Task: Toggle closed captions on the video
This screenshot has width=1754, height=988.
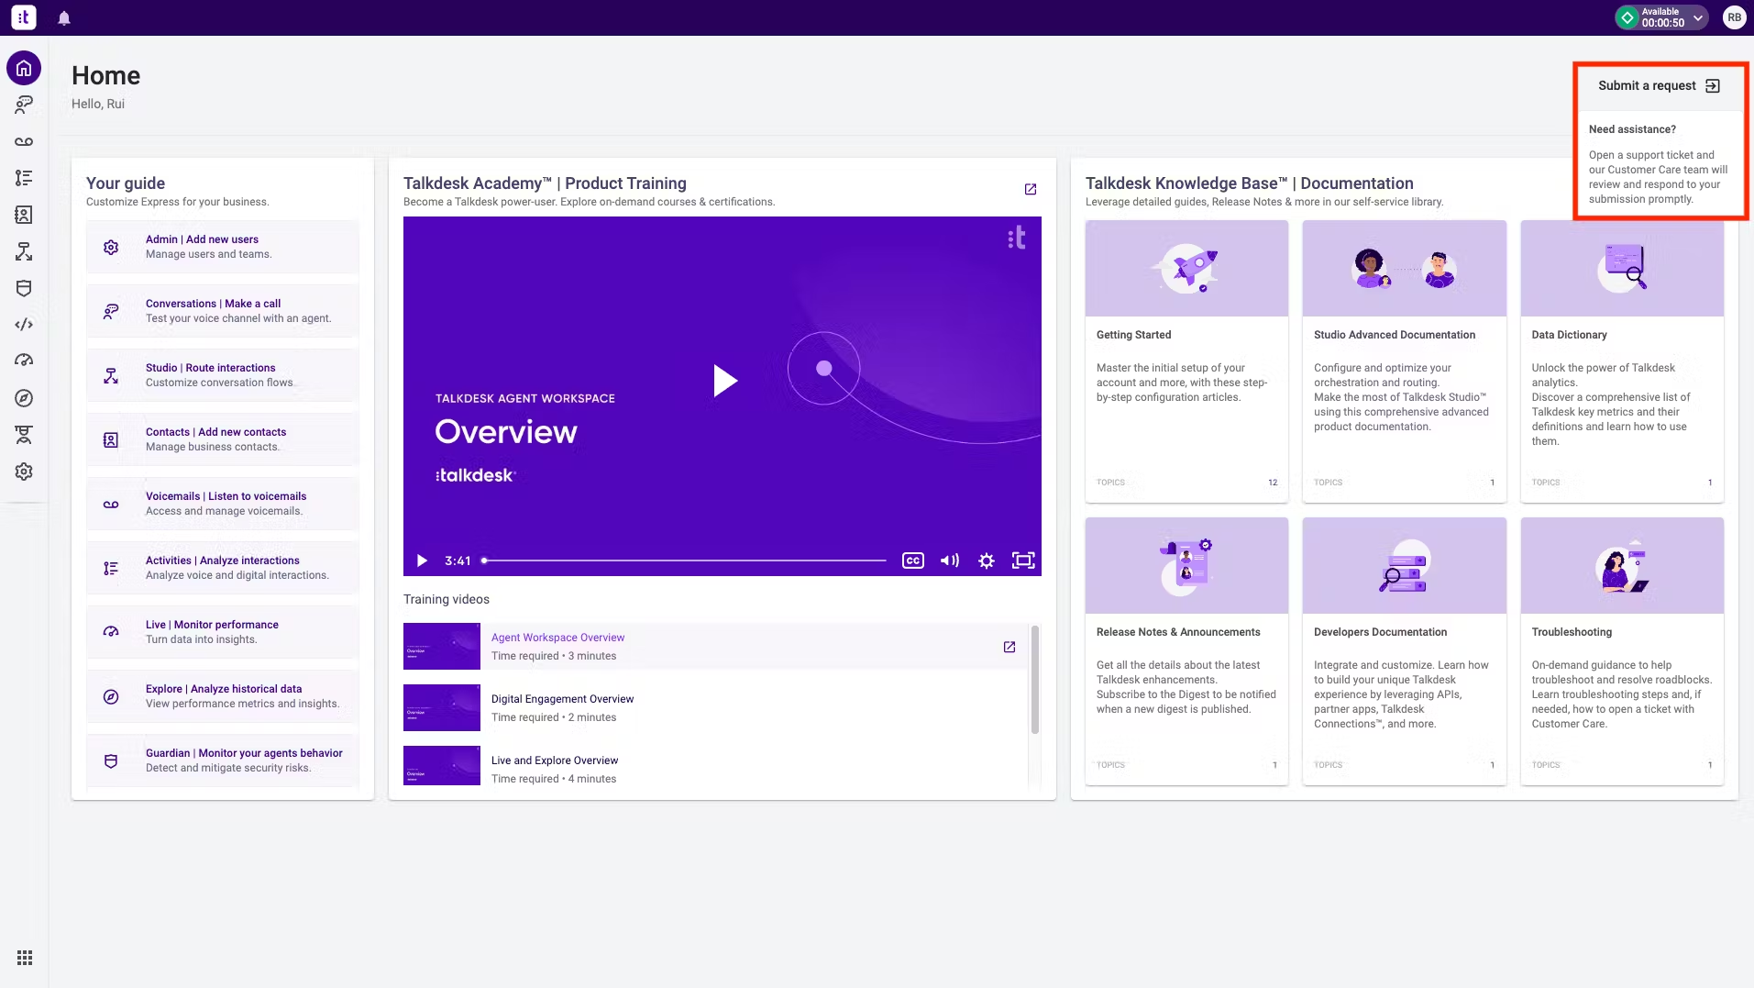Action: click(x=913, y=561)
